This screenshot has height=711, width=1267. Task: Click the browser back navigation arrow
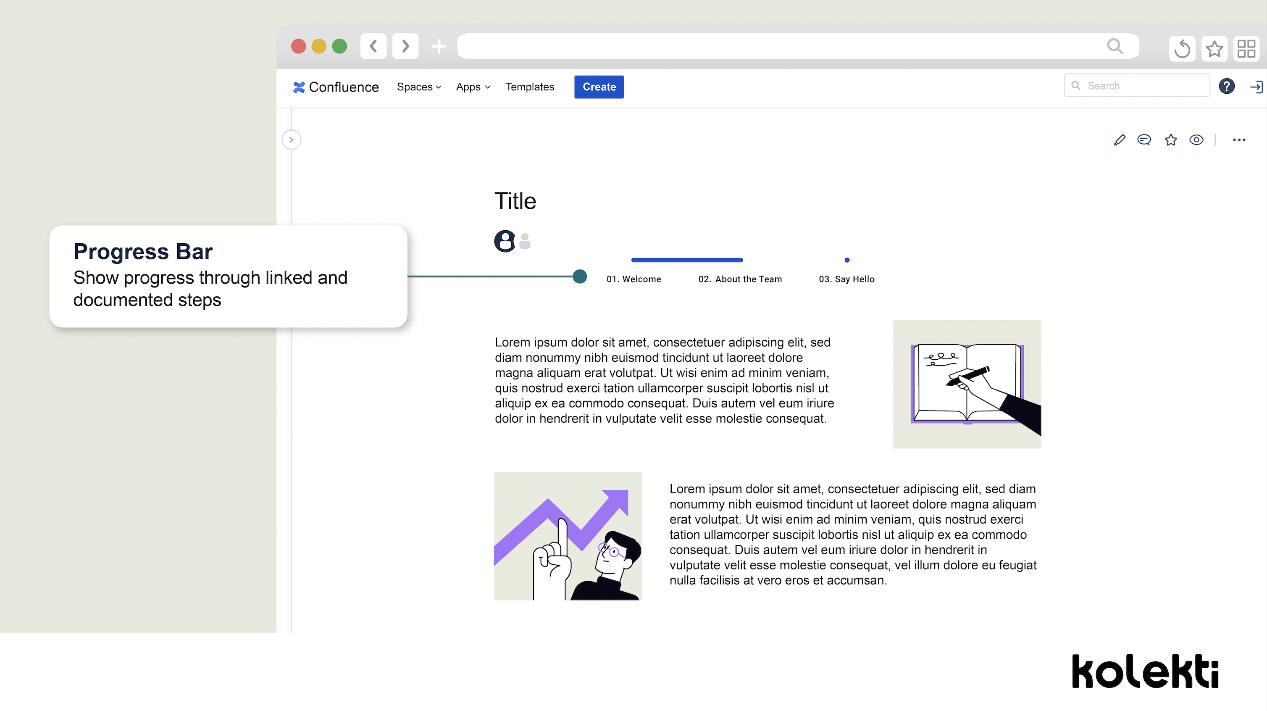373,46
